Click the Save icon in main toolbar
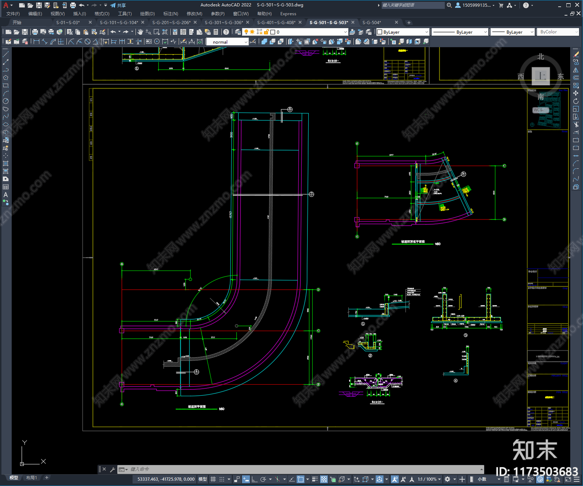 (x=24, y=32)
